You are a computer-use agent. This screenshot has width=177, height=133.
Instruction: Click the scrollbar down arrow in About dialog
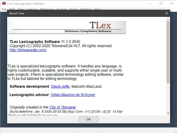pos(168,113)
